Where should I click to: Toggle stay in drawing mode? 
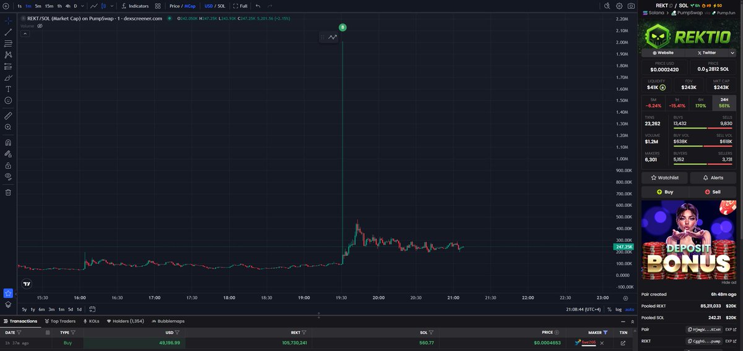pyautogui.click(x=8, y=154)
